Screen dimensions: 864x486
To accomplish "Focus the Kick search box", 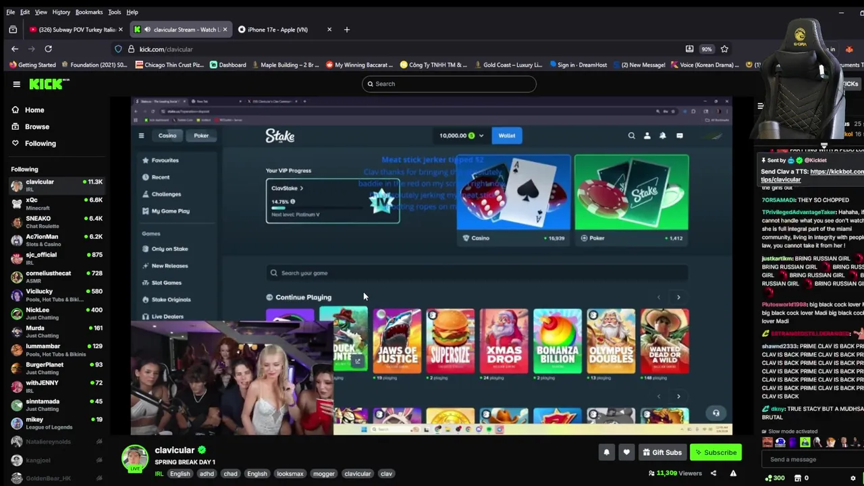I will 449,84.
